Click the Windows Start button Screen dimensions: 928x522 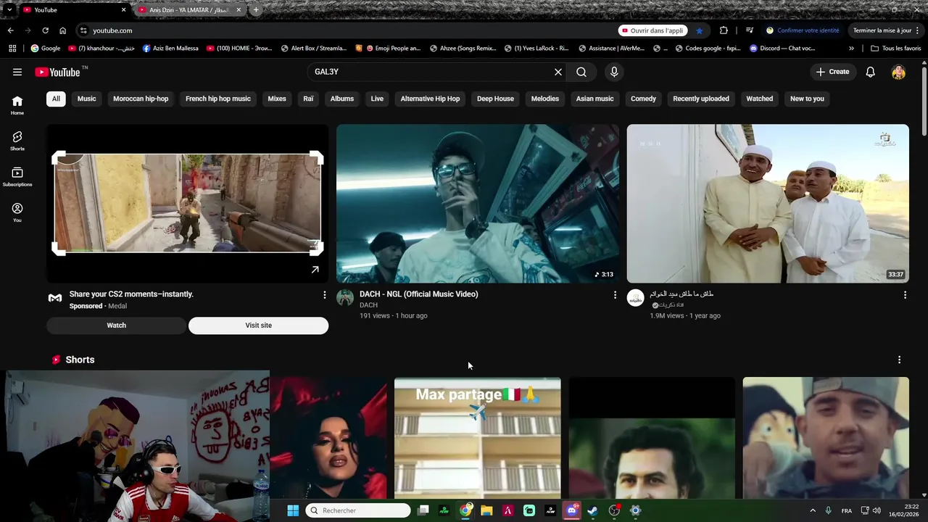click(x=293, y=510)
